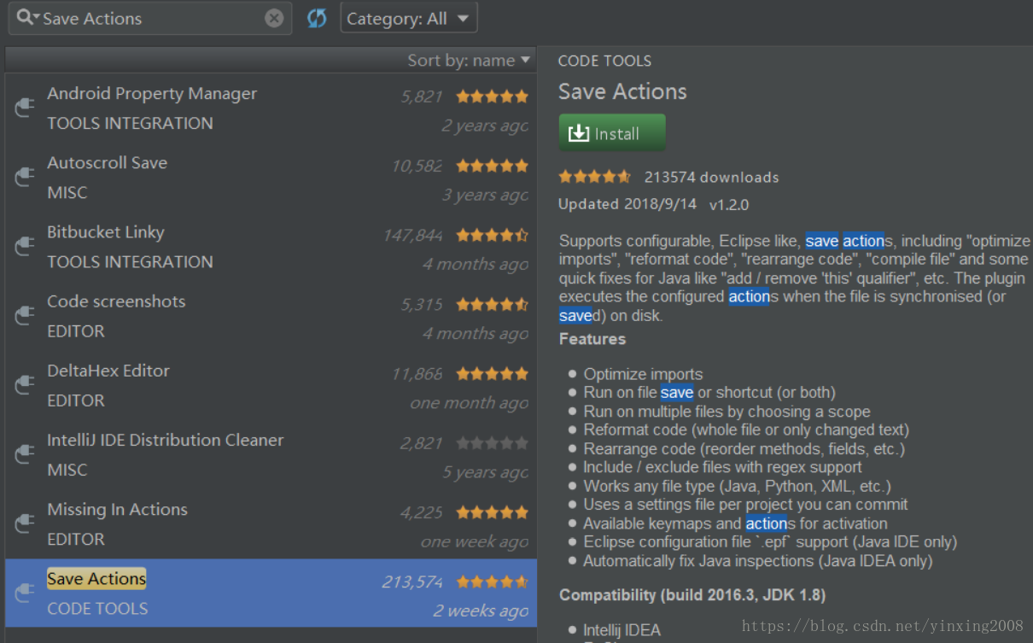The width and height of the screenshot is (1033, 643).
Task: Click the 'one week ago' date text
Action: pos(475,541)
